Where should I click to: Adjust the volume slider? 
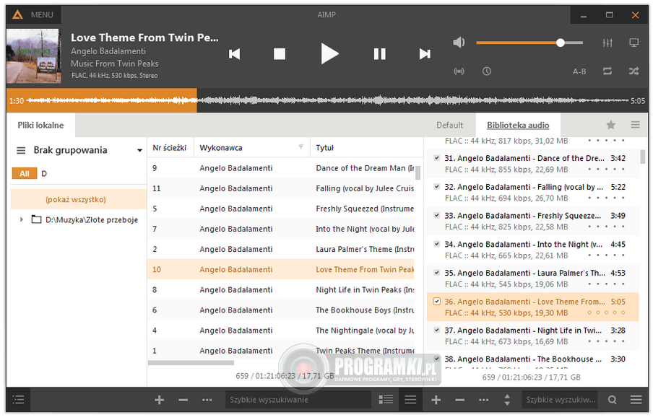pyautogui.click(x=529, y=43)
